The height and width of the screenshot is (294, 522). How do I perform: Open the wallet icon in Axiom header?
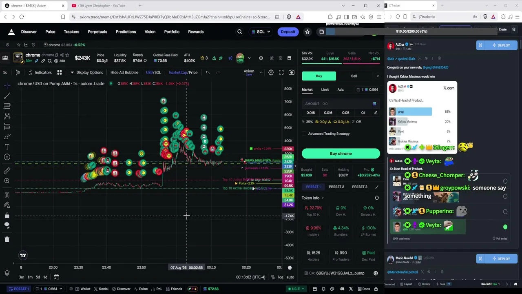click(x=322, y=32)
